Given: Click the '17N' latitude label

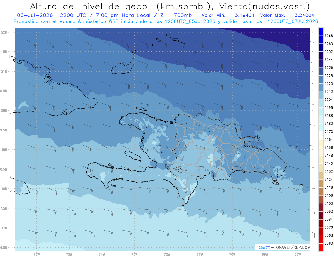Looking at the screenshot, I should 4,228.
